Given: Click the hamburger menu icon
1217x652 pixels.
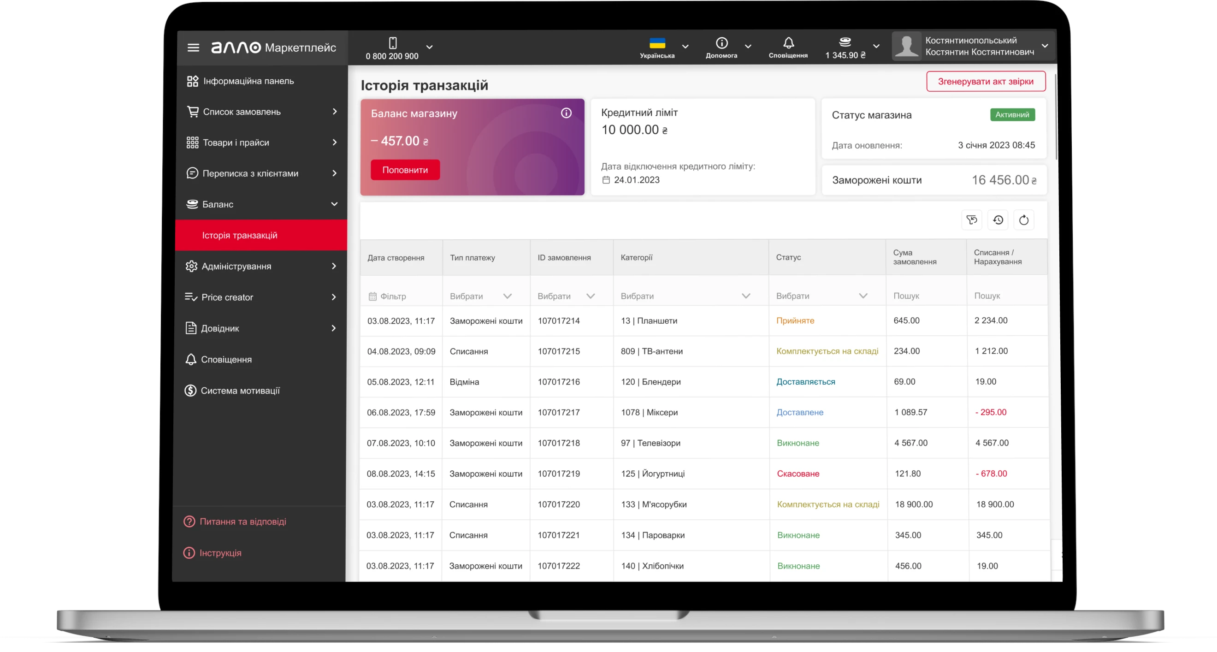Looking at the screenshot, I should (193, 47).
